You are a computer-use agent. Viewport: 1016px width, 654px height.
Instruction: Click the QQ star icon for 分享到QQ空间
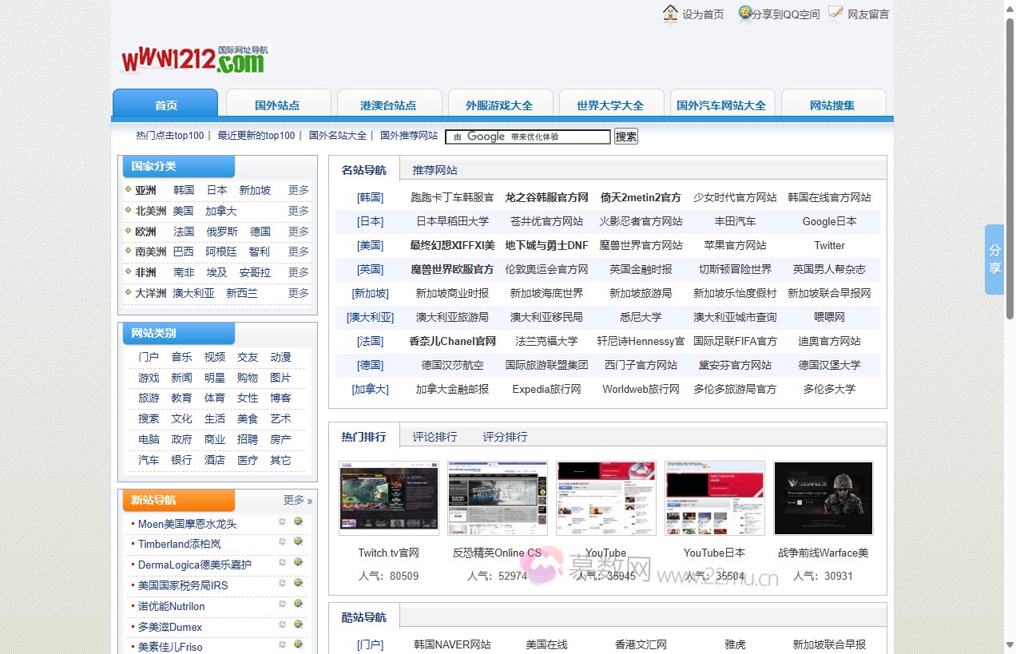(744, 13)
